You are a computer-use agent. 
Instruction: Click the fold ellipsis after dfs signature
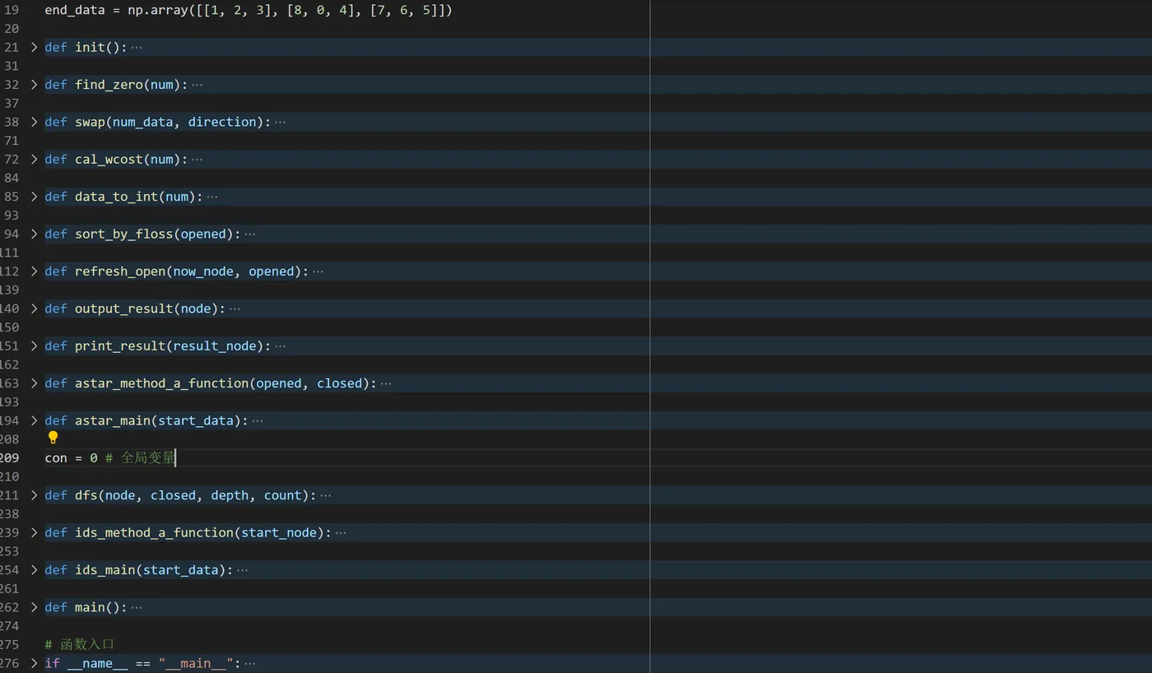click(x=325, y=495)
